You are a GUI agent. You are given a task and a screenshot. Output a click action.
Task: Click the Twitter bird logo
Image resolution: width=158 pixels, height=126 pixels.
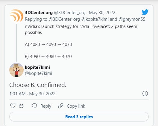pos(145,12)
